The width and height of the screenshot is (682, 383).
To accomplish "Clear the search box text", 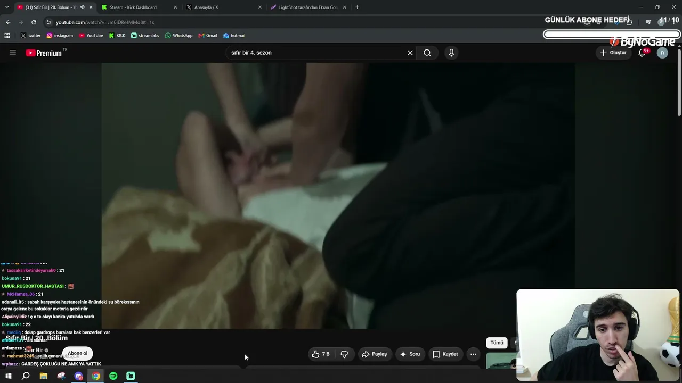I will click(410, 53).
